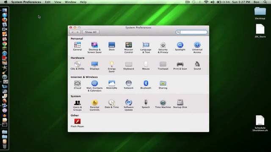Open CDs & DVDs preferences
This screenshot has height=152, width=271.
(x=77, y=65)
